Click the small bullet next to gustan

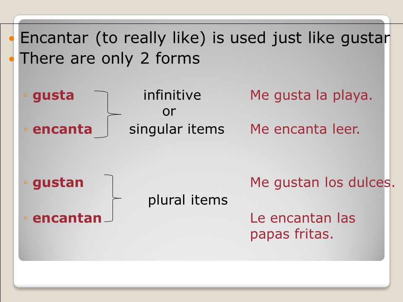click(x=26, y=182)
